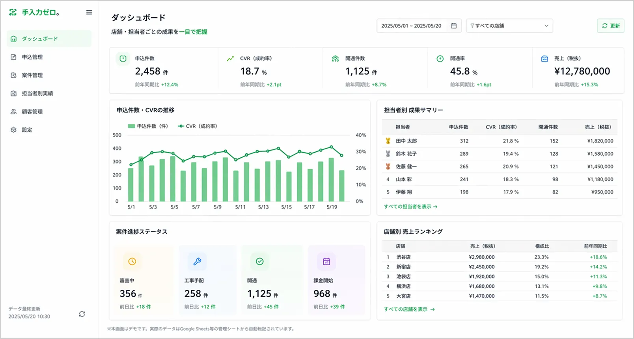Viewport: 634px width, 339px height.
Task: Click the 大宮店 store name
Action: [403, 296]
